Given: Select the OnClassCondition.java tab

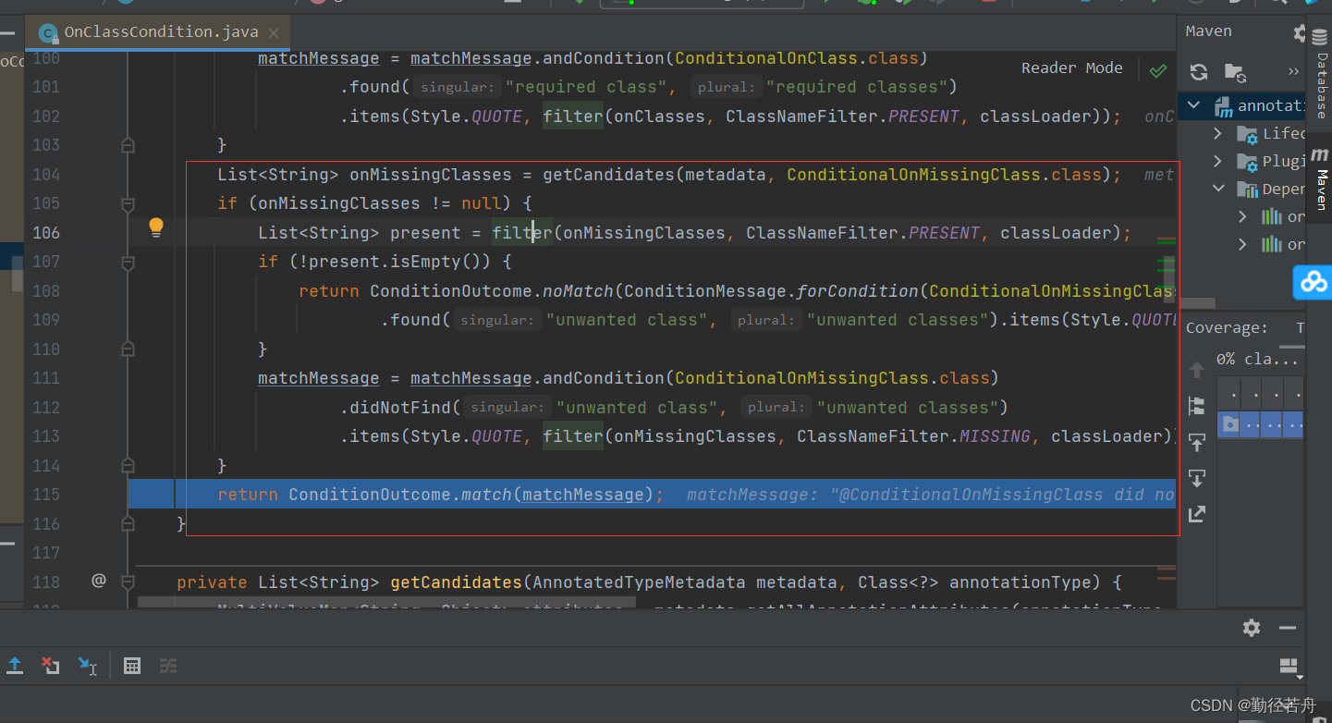Looking at the screenshot, I should (x=159, y=32).
